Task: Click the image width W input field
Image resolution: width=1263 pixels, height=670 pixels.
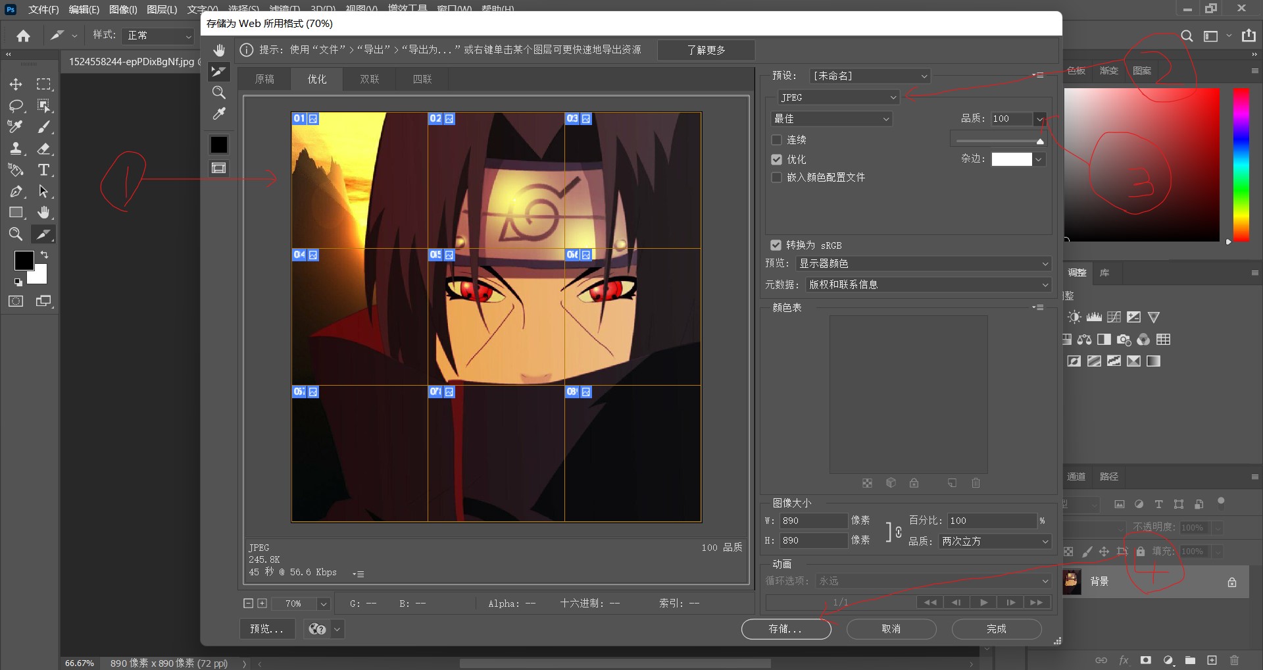Action: click(x=814, y=521)
